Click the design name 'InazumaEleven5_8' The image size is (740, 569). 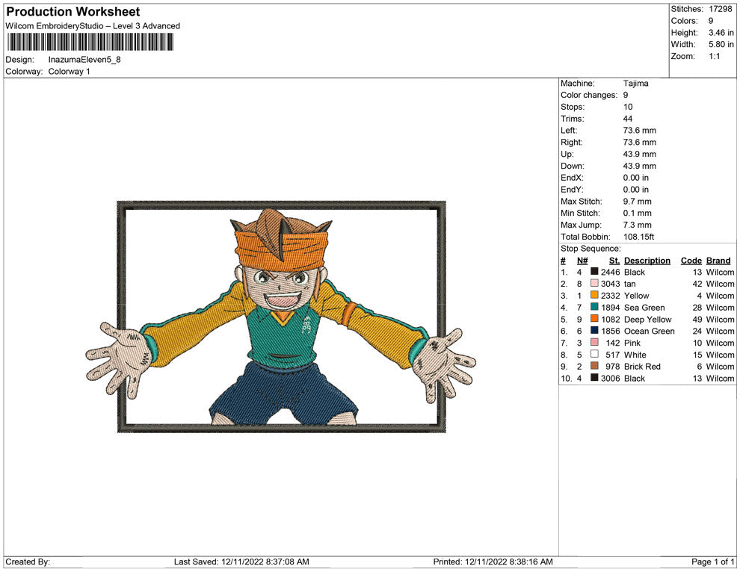[x=84, y=60]
